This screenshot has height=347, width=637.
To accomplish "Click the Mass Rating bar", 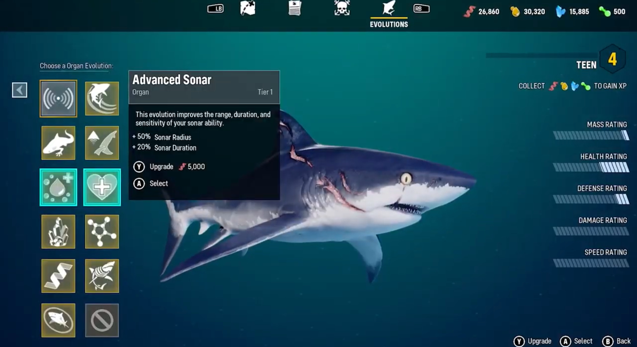I will click(x=591, y=135).
